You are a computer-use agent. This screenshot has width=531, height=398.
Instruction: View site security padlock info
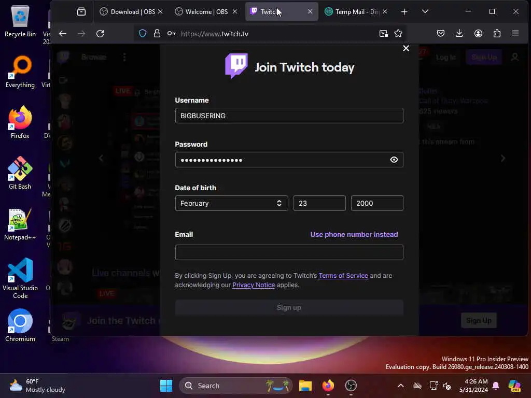pos(157,34)
